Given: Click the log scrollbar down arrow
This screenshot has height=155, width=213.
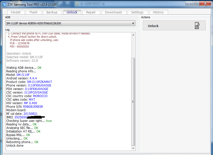Looking at the screenshot, I should [133, 148].
